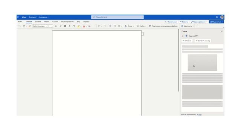Toggle bold formatting Ж
This screenshot has height=135, width=241.
pos(65,26)
